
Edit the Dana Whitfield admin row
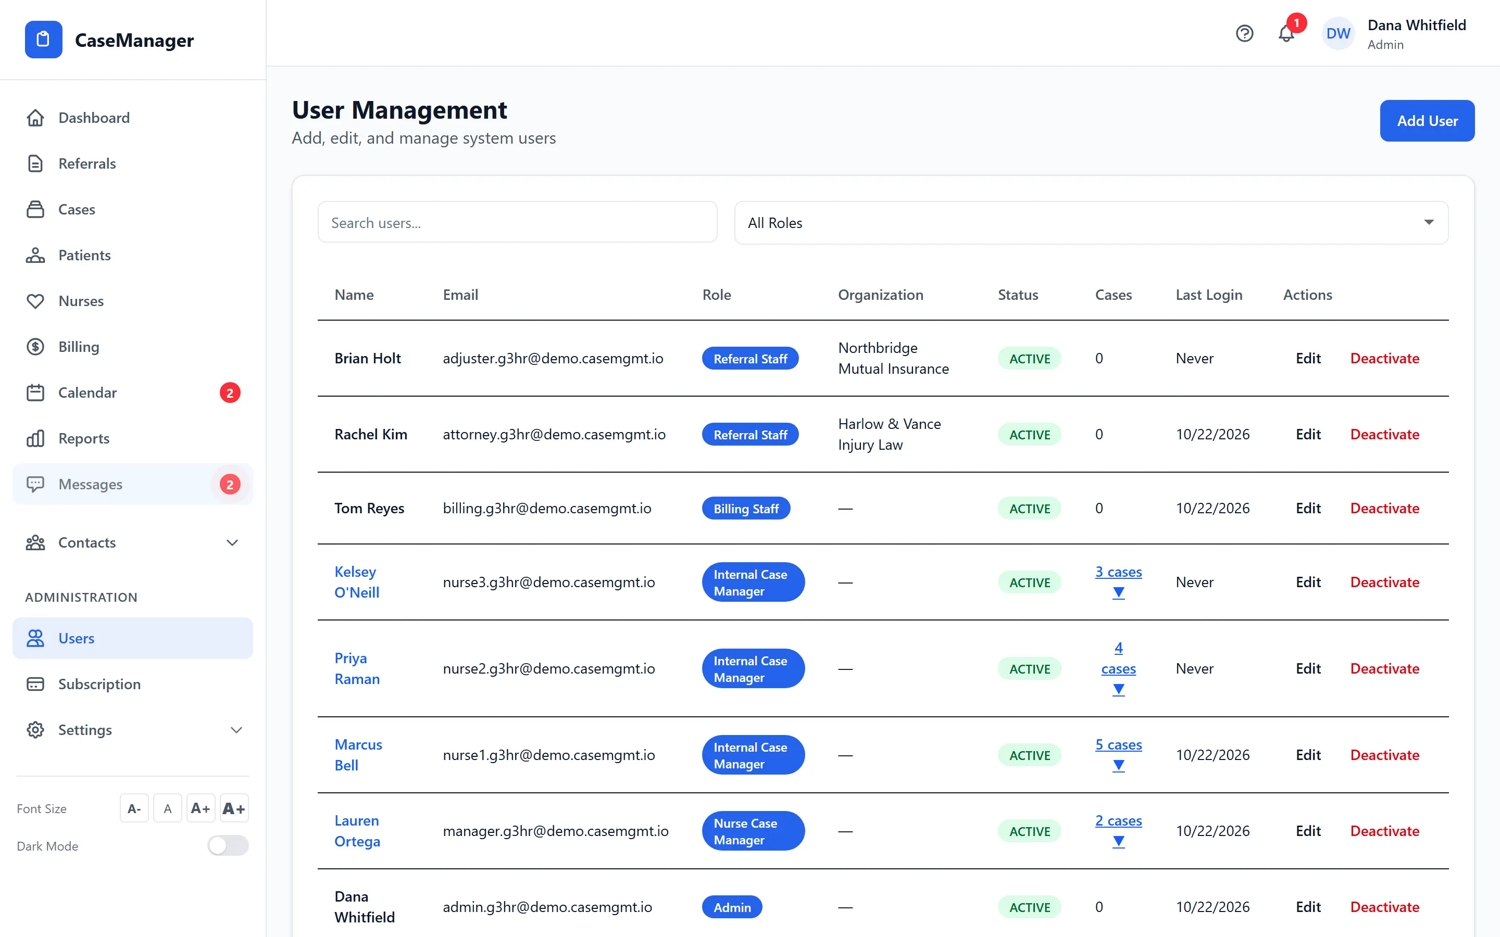[x=1308, y=907]
